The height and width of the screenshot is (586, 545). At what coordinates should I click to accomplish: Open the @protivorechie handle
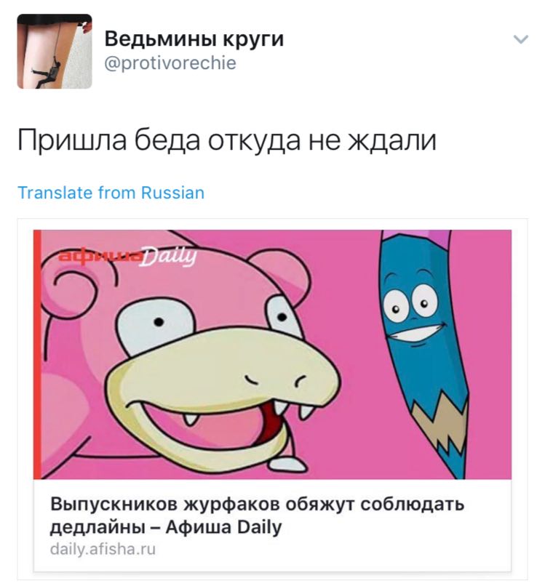pyautogui.click(x=170, y=63)
